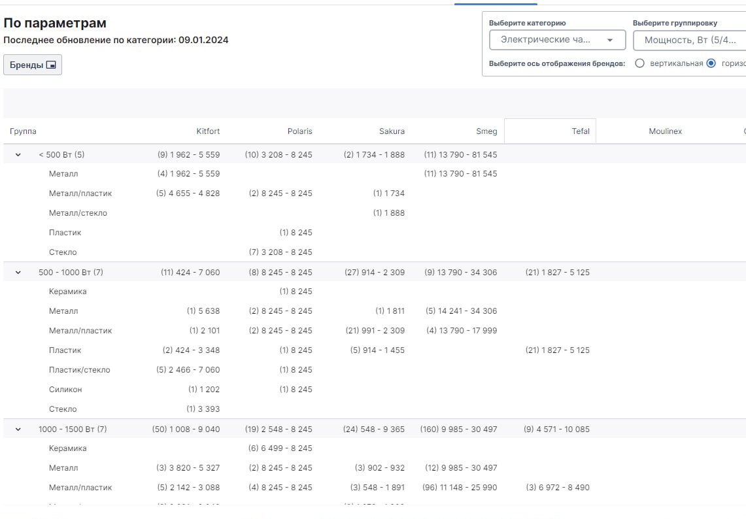Click Tefal cell (3) 6 972 - 8 490
This screenshot has height=519, width=746.
[558, 488]
